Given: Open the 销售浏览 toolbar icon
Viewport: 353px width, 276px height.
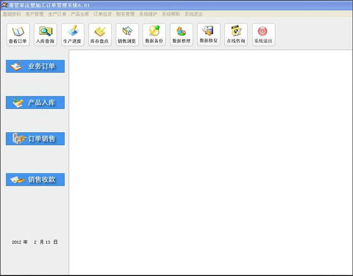Looking at the screenshot, I should tap(127, 35).
